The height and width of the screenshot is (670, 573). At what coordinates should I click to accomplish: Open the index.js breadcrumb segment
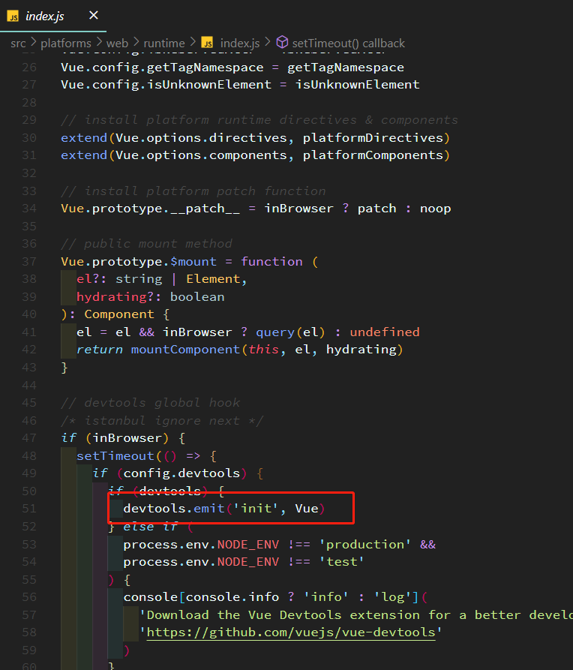tap(240, 44)
